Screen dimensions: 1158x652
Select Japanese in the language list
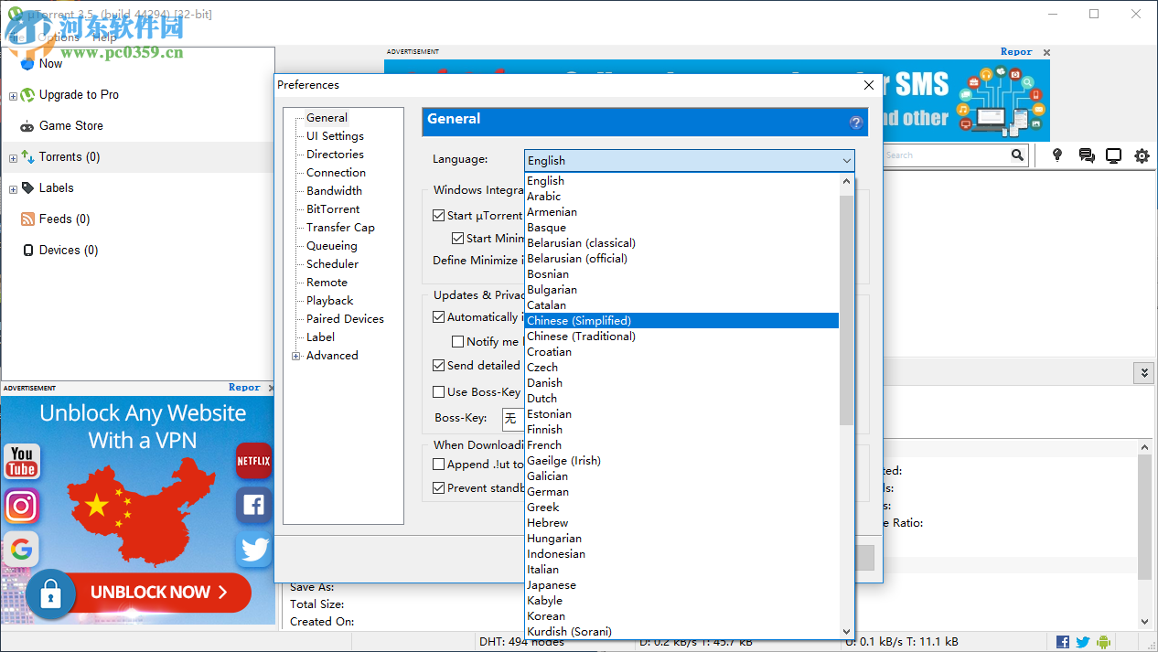(x=681, y=585)
